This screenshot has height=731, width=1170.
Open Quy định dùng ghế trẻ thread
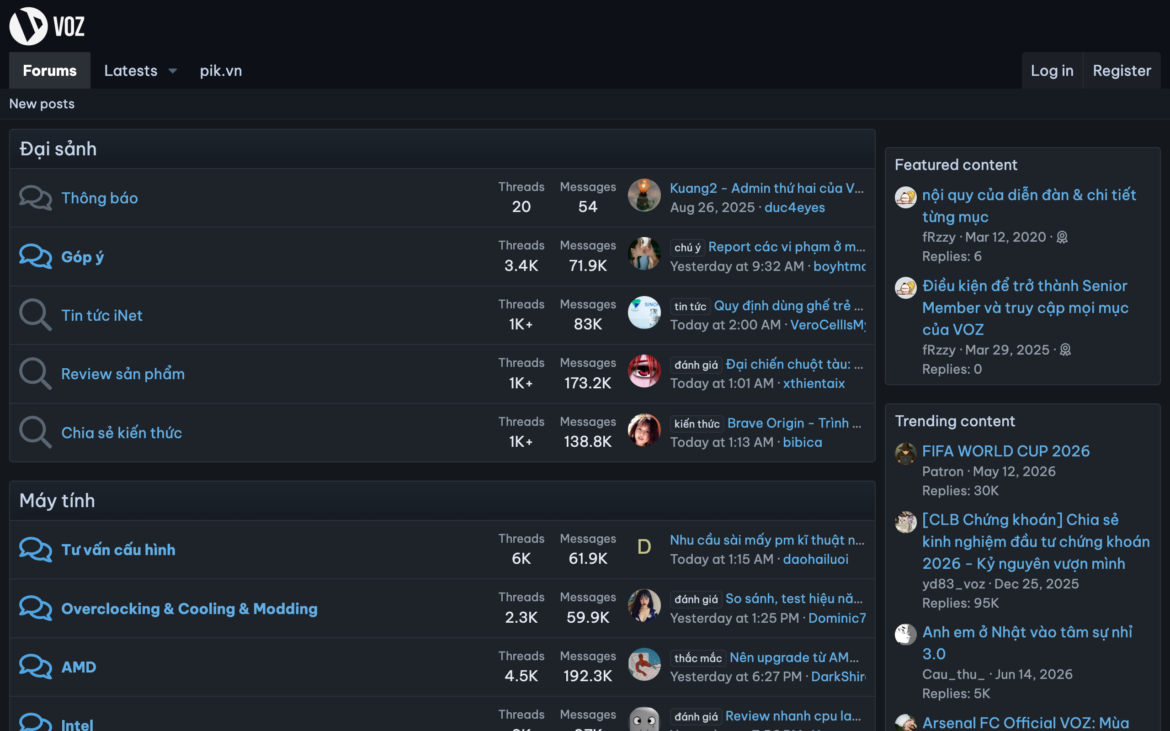pyautogui.click(x=788, y=306)
